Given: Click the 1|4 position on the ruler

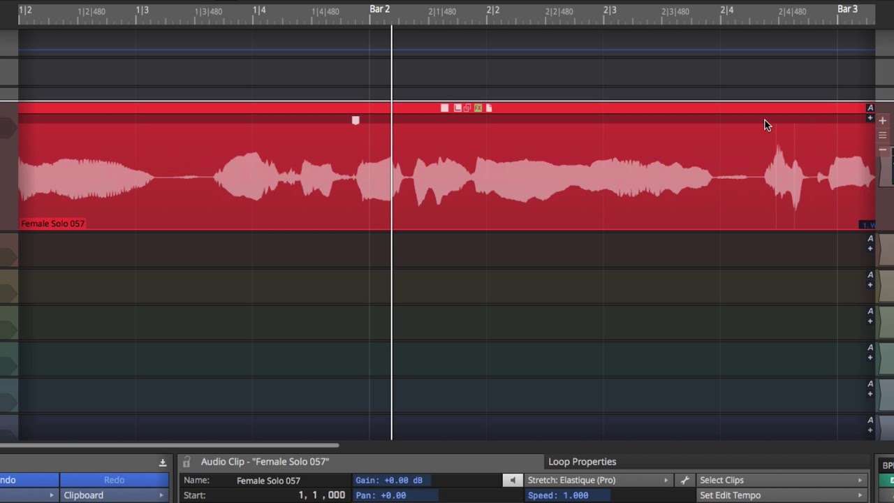Looking at the screenshot, I should (x=259, y=10).
